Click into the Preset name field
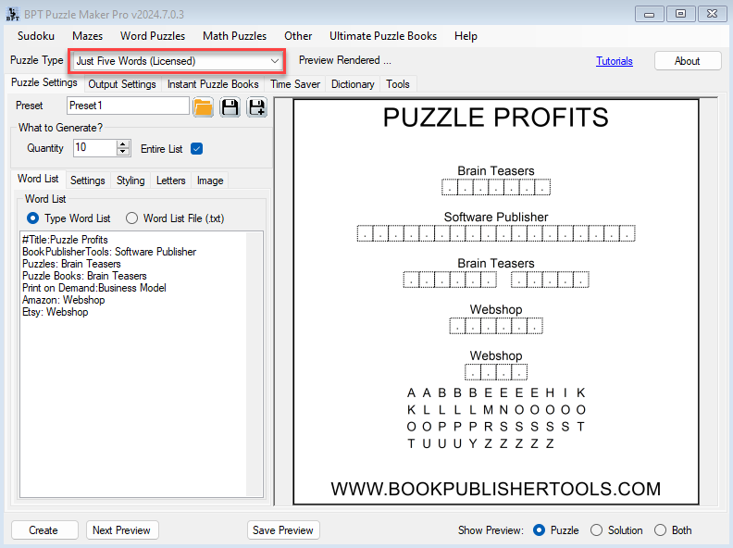Viewport: 733px width, 548px height. point(128,106)
